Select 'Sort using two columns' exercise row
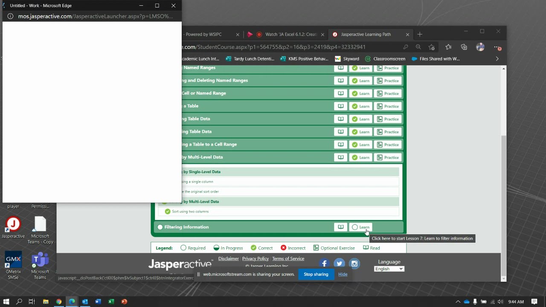 point(279,211)
